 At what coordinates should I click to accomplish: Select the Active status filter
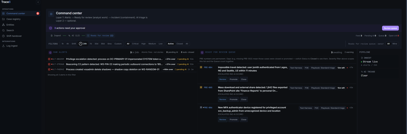click(x=171, y=44)
